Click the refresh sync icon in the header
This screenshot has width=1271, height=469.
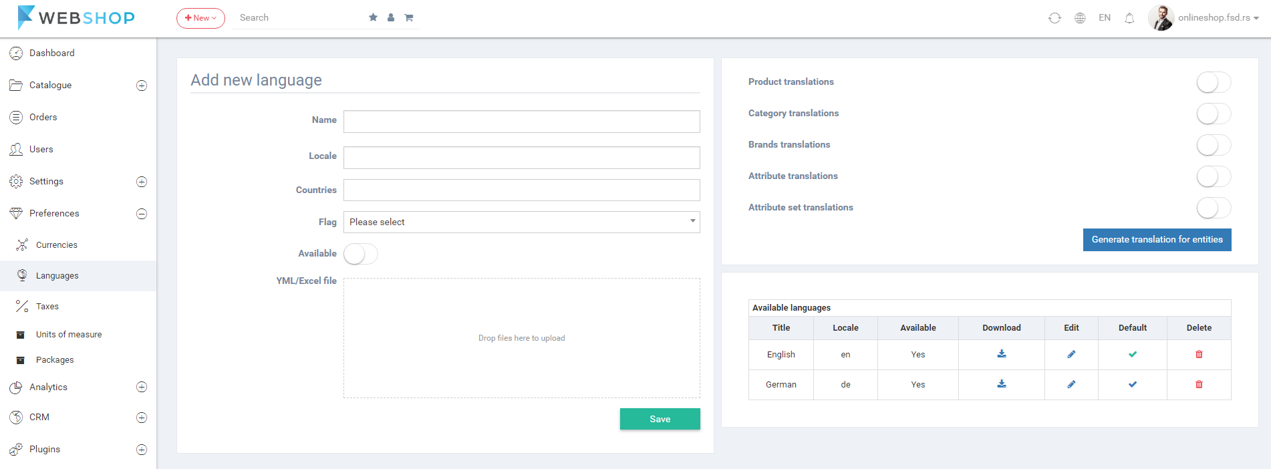click(x=1054, y=18)
